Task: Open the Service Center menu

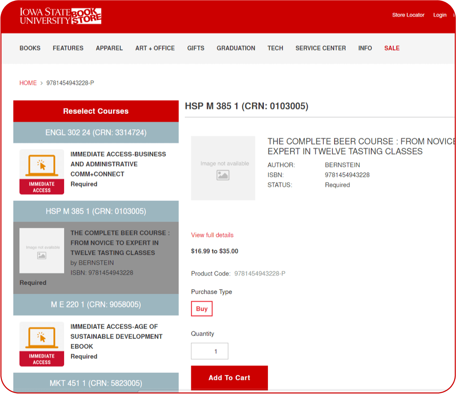Action: (321, 48)
